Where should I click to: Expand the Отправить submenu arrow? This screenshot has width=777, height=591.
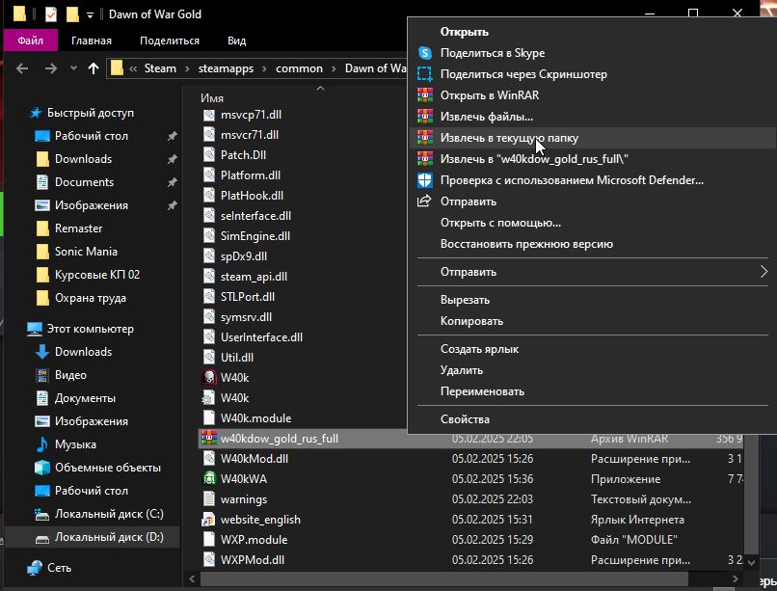click(764, 272)
